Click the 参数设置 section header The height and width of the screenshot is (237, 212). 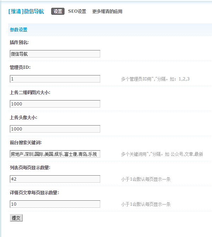click(x=19, y=30)
